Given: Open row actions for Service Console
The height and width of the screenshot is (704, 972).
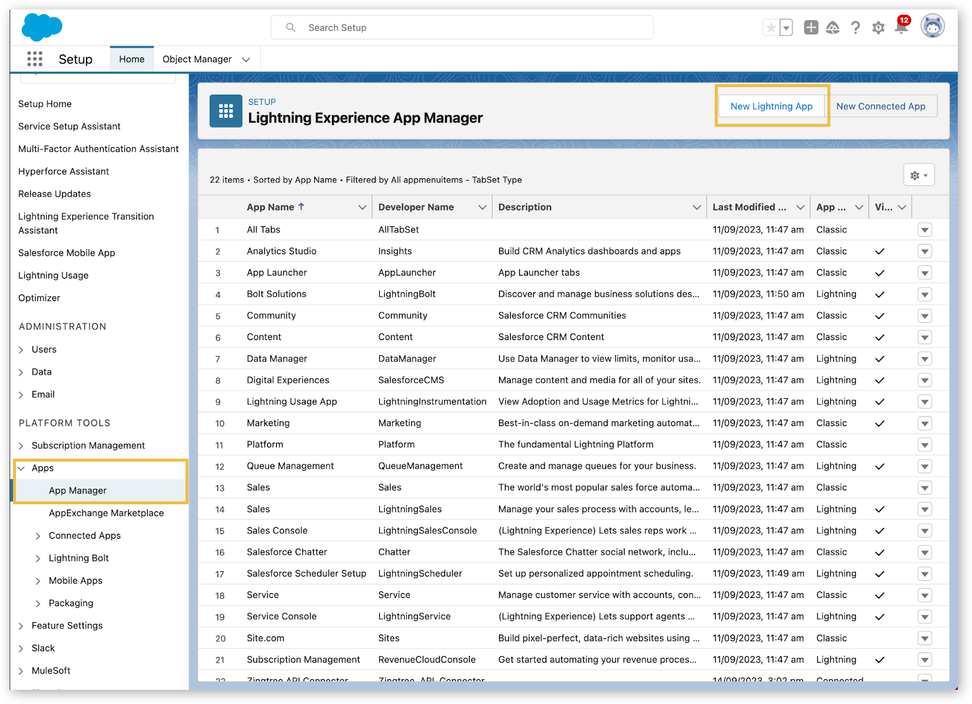Looking at the screenshot, I should pyautogui.click(x=925, y=617).
